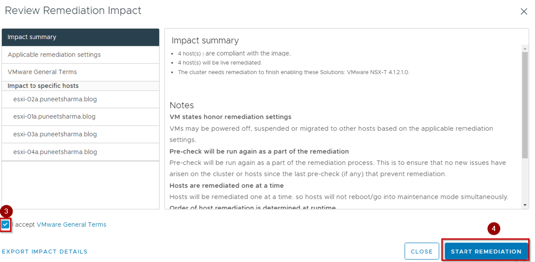The height and width of the screenshot is (262, 535).
Task: Select host esxi-04a.puneetsharma.blog
Action: 55,152
